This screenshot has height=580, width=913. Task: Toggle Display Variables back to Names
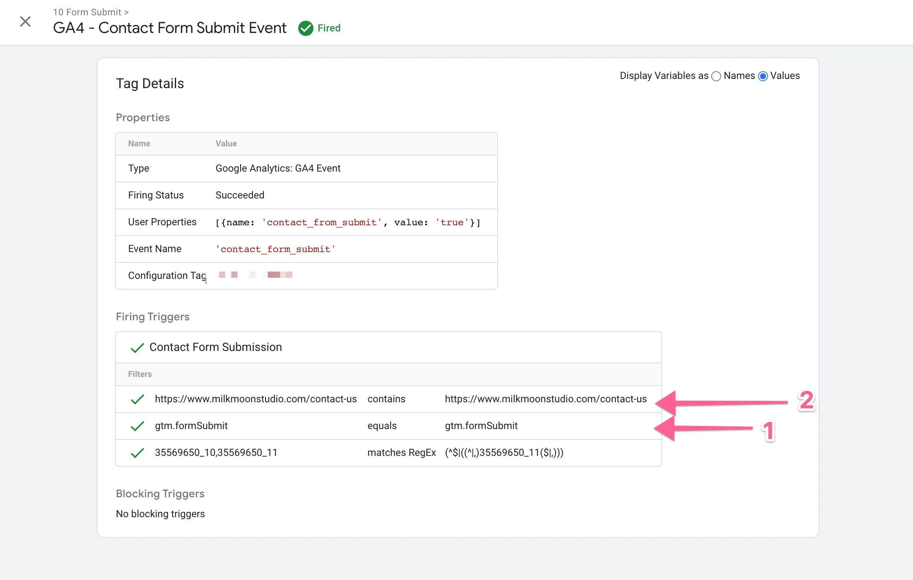pos(716,76)
